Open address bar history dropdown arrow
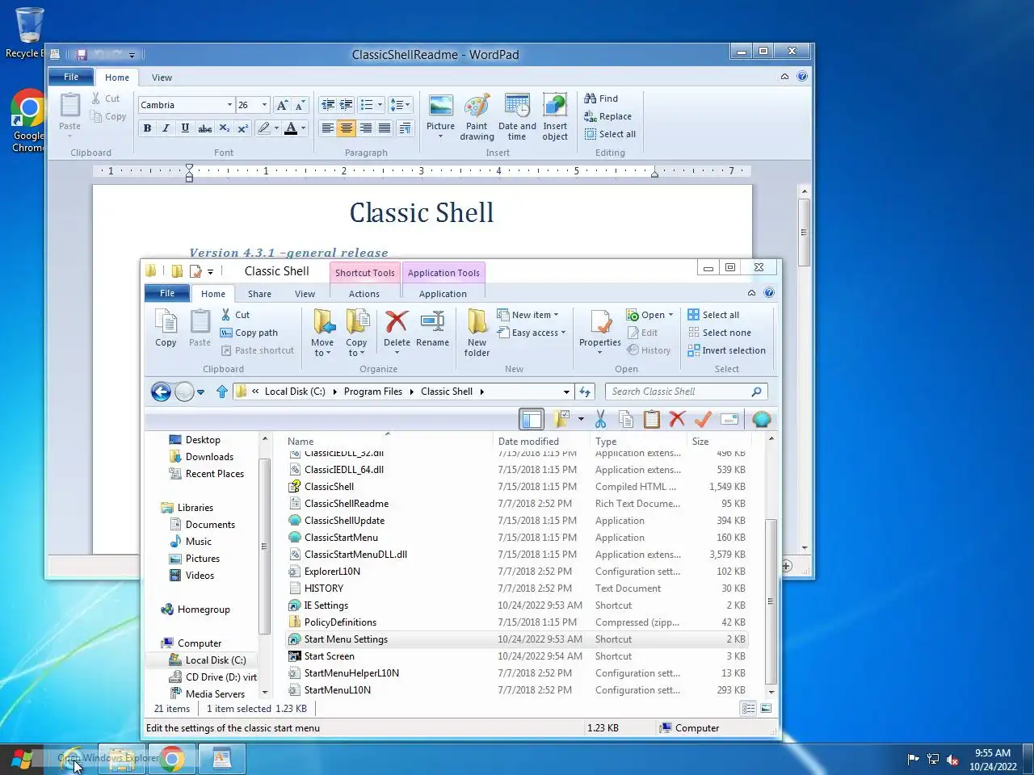The width and height of the screenshot is (1034, 775). 566,392
